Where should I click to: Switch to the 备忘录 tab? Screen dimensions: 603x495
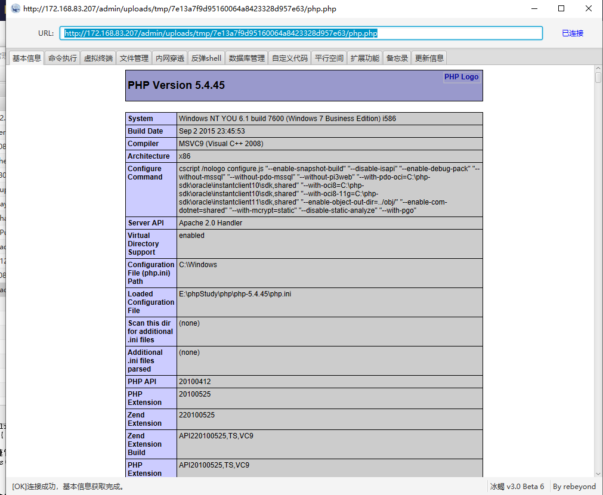pyautogui.click(x=397, y=58)
